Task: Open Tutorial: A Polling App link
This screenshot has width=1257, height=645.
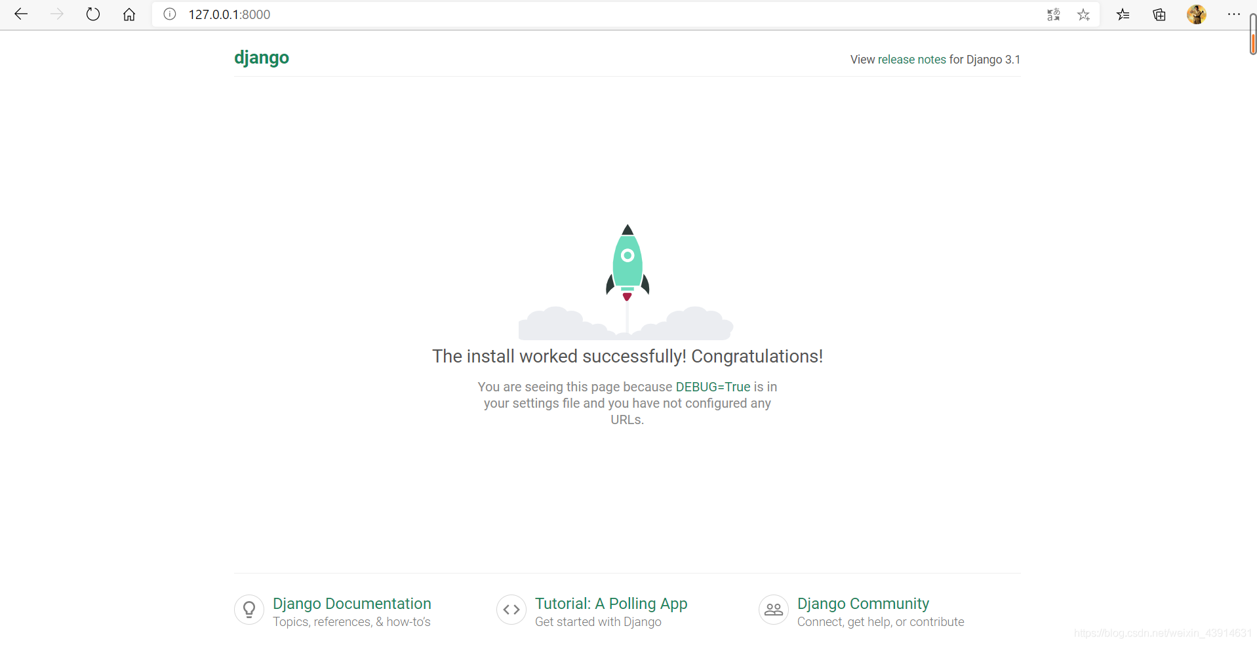Action: (x=611, y=604)
